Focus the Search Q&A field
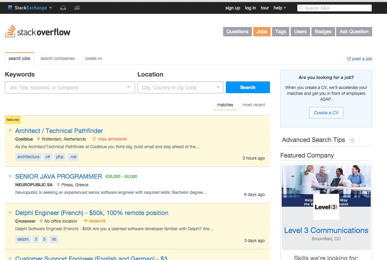 [x=334, y=8]
